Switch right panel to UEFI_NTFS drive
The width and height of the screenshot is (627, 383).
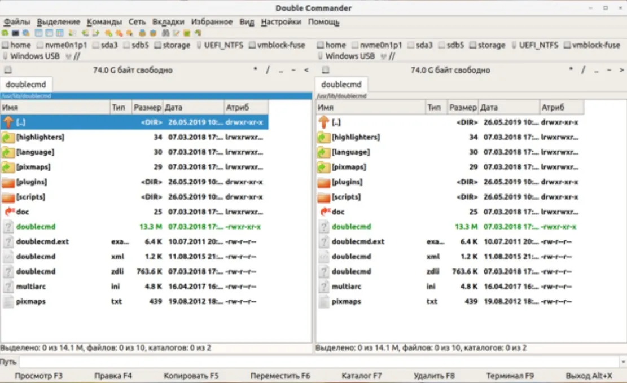534,45
